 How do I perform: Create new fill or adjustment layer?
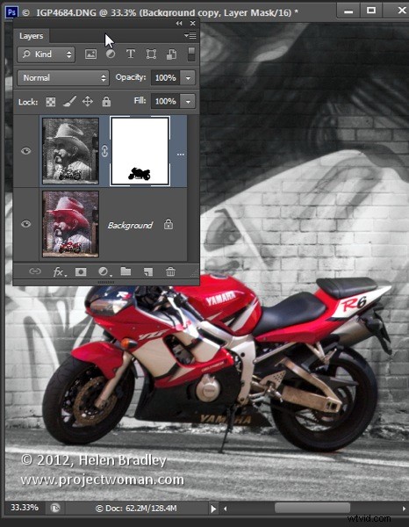click(x=104, y=271)
